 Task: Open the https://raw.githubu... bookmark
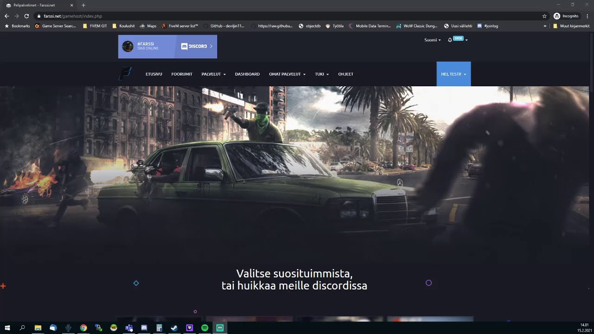click(272, 26)
